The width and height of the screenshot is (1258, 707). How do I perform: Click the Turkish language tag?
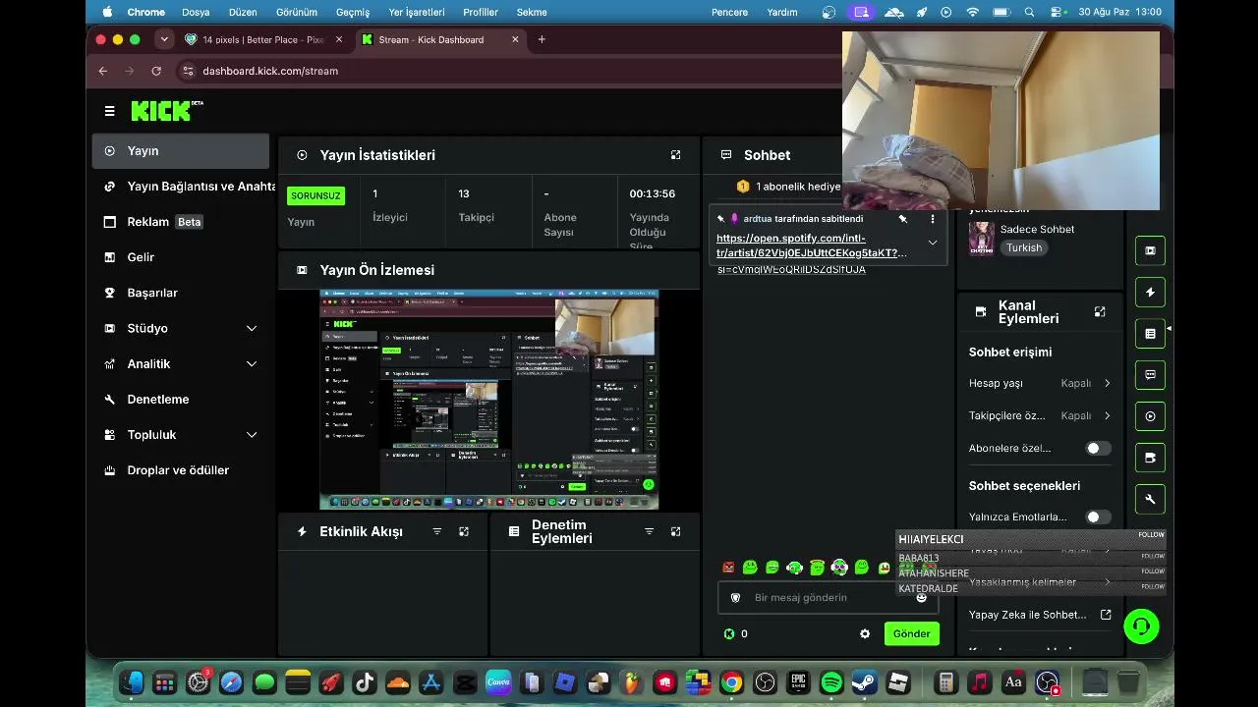(1023, 247)
